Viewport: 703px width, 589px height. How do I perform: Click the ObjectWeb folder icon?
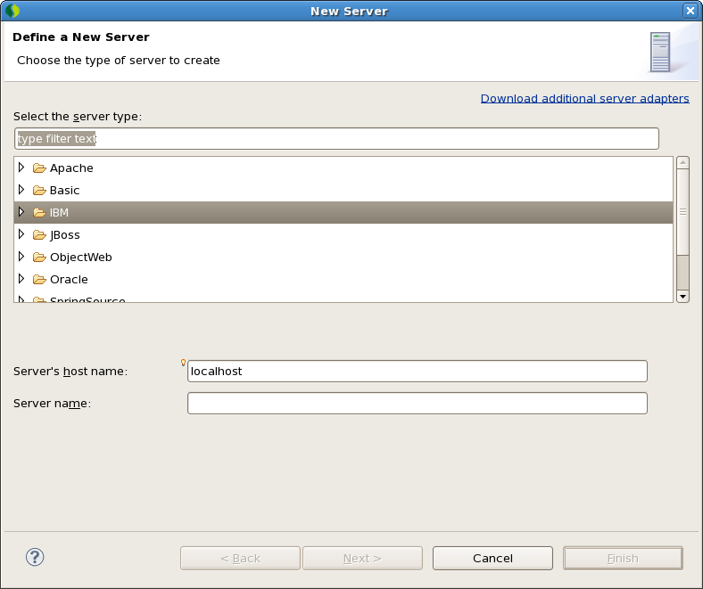39,258
